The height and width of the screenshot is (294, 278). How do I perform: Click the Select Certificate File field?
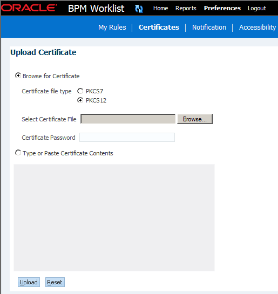128,119
